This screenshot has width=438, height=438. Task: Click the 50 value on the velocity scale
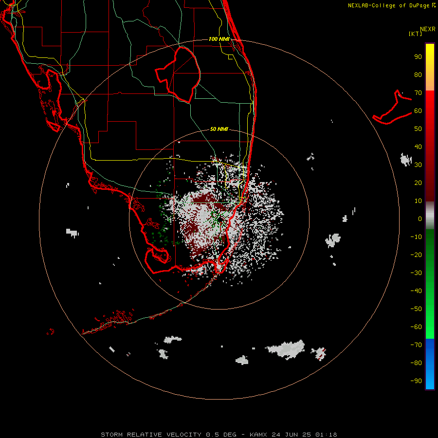[x=418, y=129]
